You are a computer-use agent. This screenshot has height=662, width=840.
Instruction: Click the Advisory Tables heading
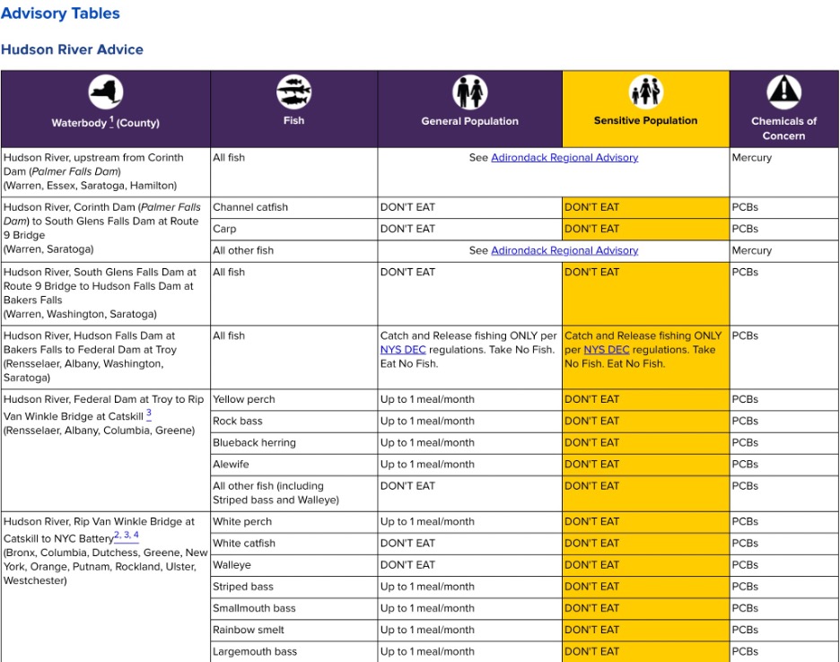coord(60,13)
